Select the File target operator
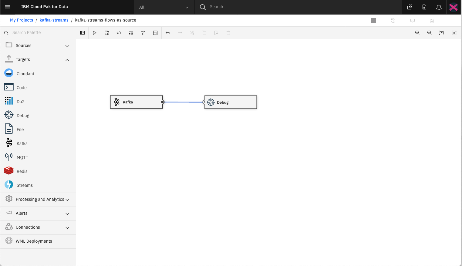 (38, 130)
